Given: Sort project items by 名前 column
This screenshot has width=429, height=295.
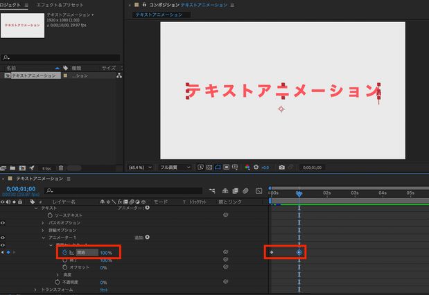Looking at the screenshot, I should 11,68.
